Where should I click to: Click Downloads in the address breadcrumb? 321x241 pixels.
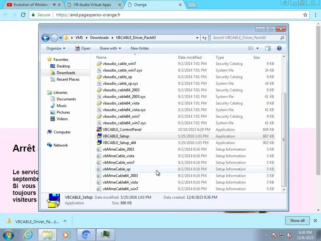tap(99, 38)
